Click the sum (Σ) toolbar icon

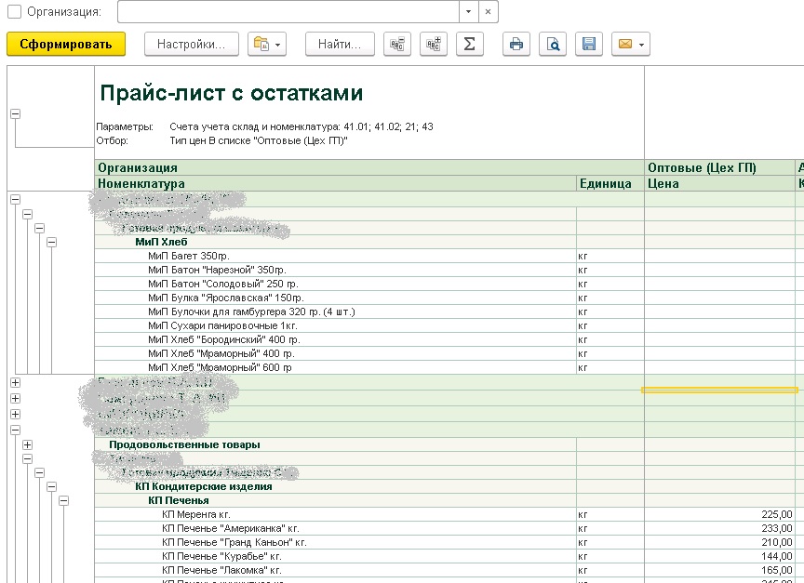470,44
